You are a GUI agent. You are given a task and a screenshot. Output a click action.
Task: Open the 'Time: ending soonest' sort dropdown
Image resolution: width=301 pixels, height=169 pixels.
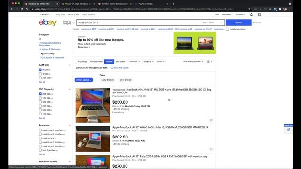(193, 61)
